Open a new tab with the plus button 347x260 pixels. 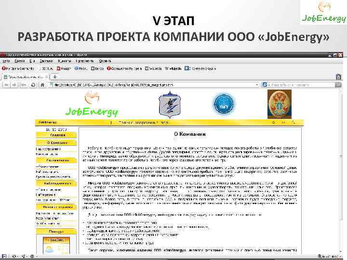coord(55,77)
